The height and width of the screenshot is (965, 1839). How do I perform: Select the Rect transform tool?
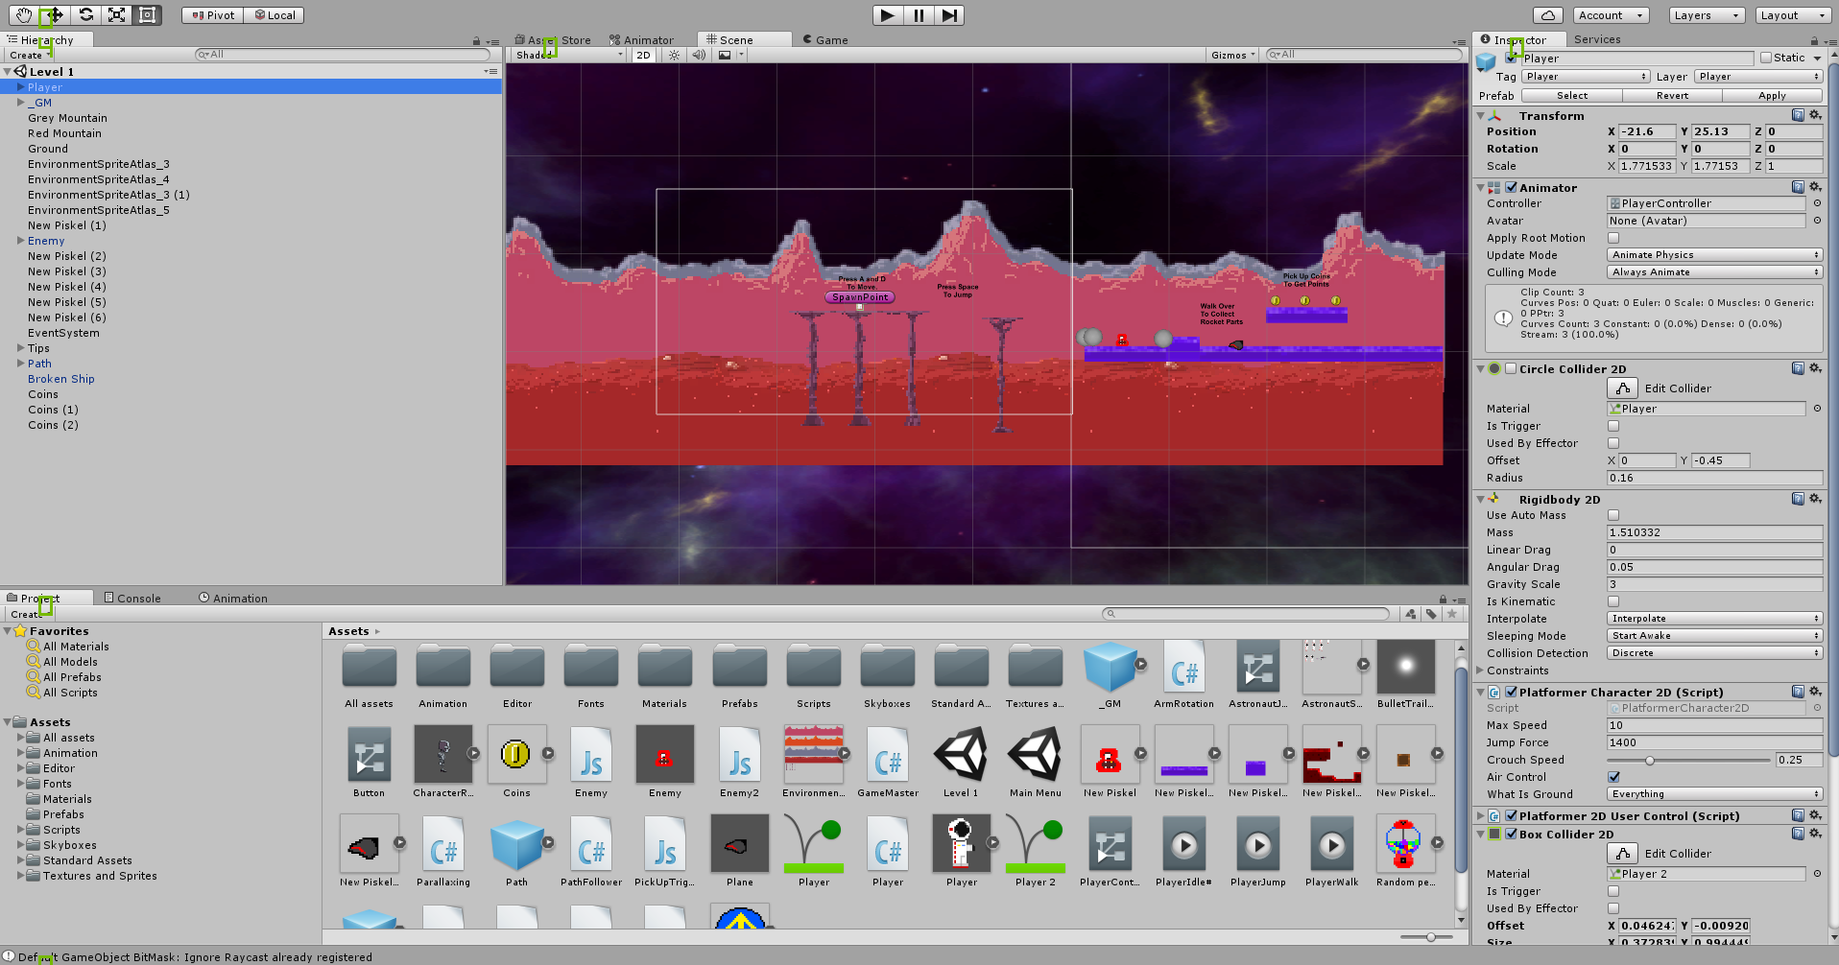point(147,15)
